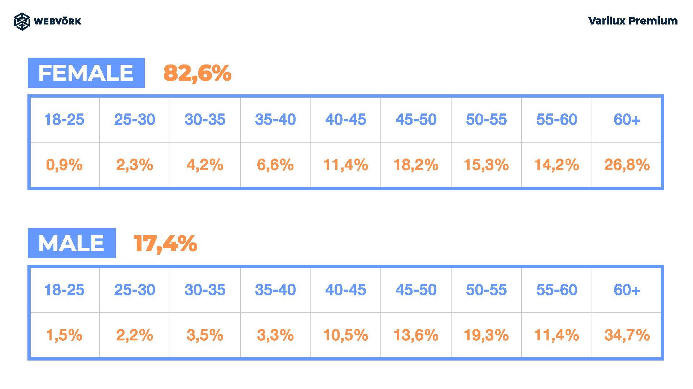Image resolution: width=693 pixels, height=389 pixels.
Task: Select female 40-45 age header
Action: click(346, 120)
